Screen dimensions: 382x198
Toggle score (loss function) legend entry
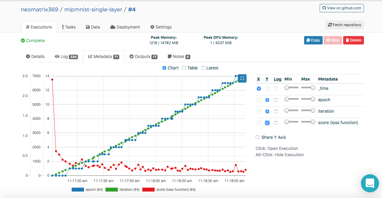[x=169, y=190]
